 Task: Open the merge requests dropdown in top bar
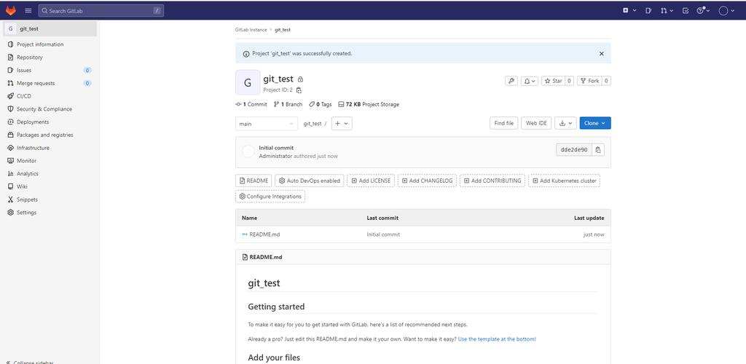click(667, 10)
